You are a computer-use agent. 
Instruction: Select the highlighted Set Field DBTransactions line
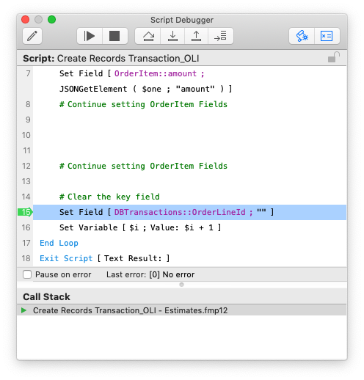pos(189,212)
